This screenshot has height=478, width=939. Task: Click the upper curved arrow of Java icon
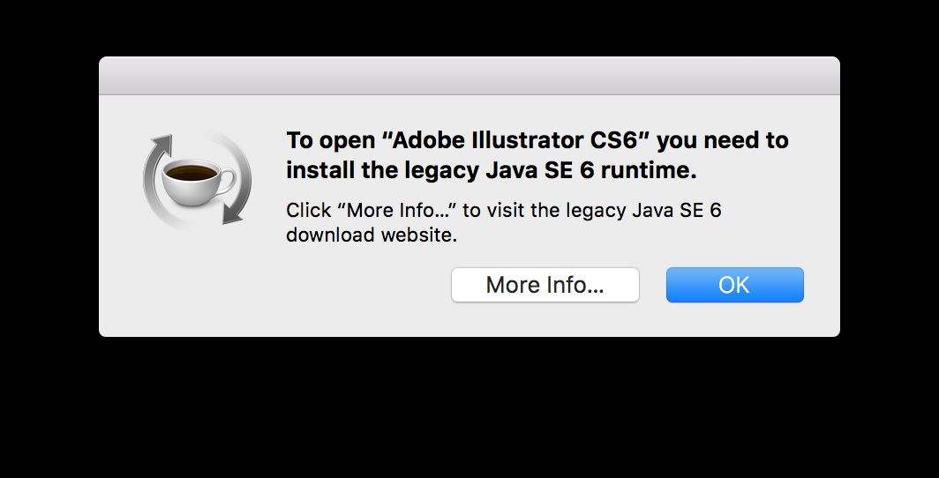(157, 163)
